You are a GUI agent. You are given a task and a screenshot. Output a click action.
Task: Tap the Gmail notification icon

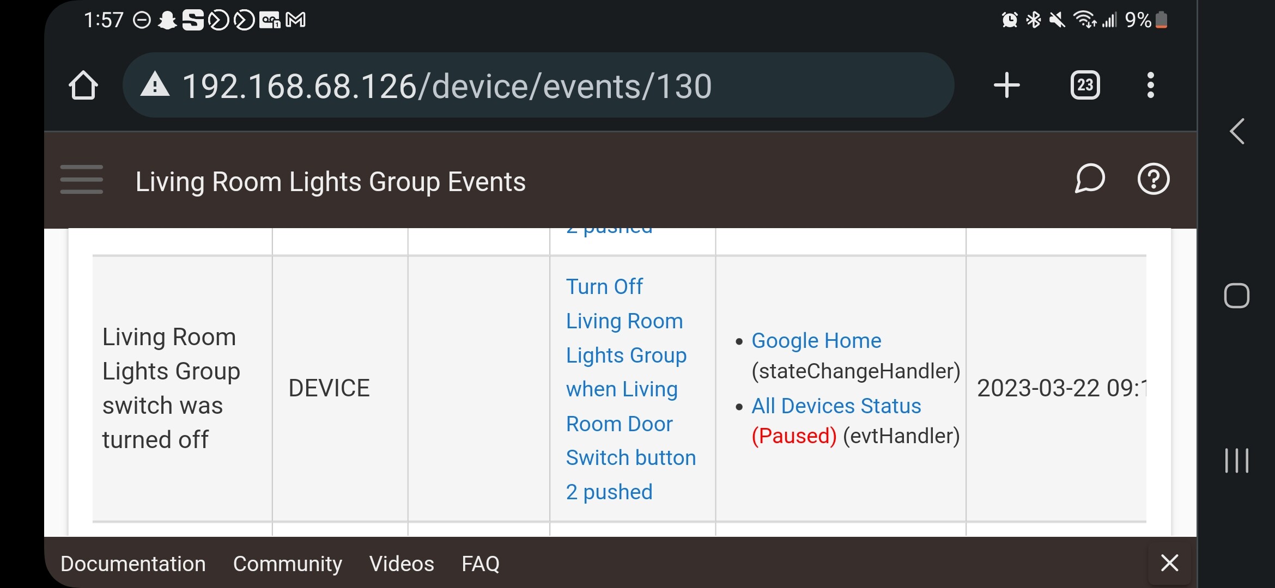295,21
